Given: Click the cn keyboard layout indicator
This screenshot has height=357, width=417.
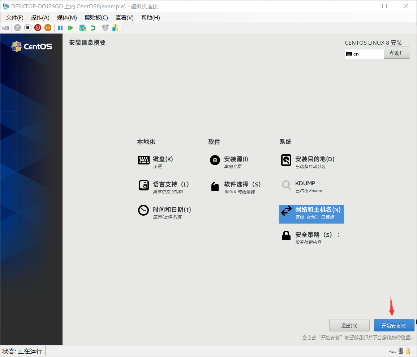Looking at the screenshot, I should pyautogui.click(x=364, y=54).
